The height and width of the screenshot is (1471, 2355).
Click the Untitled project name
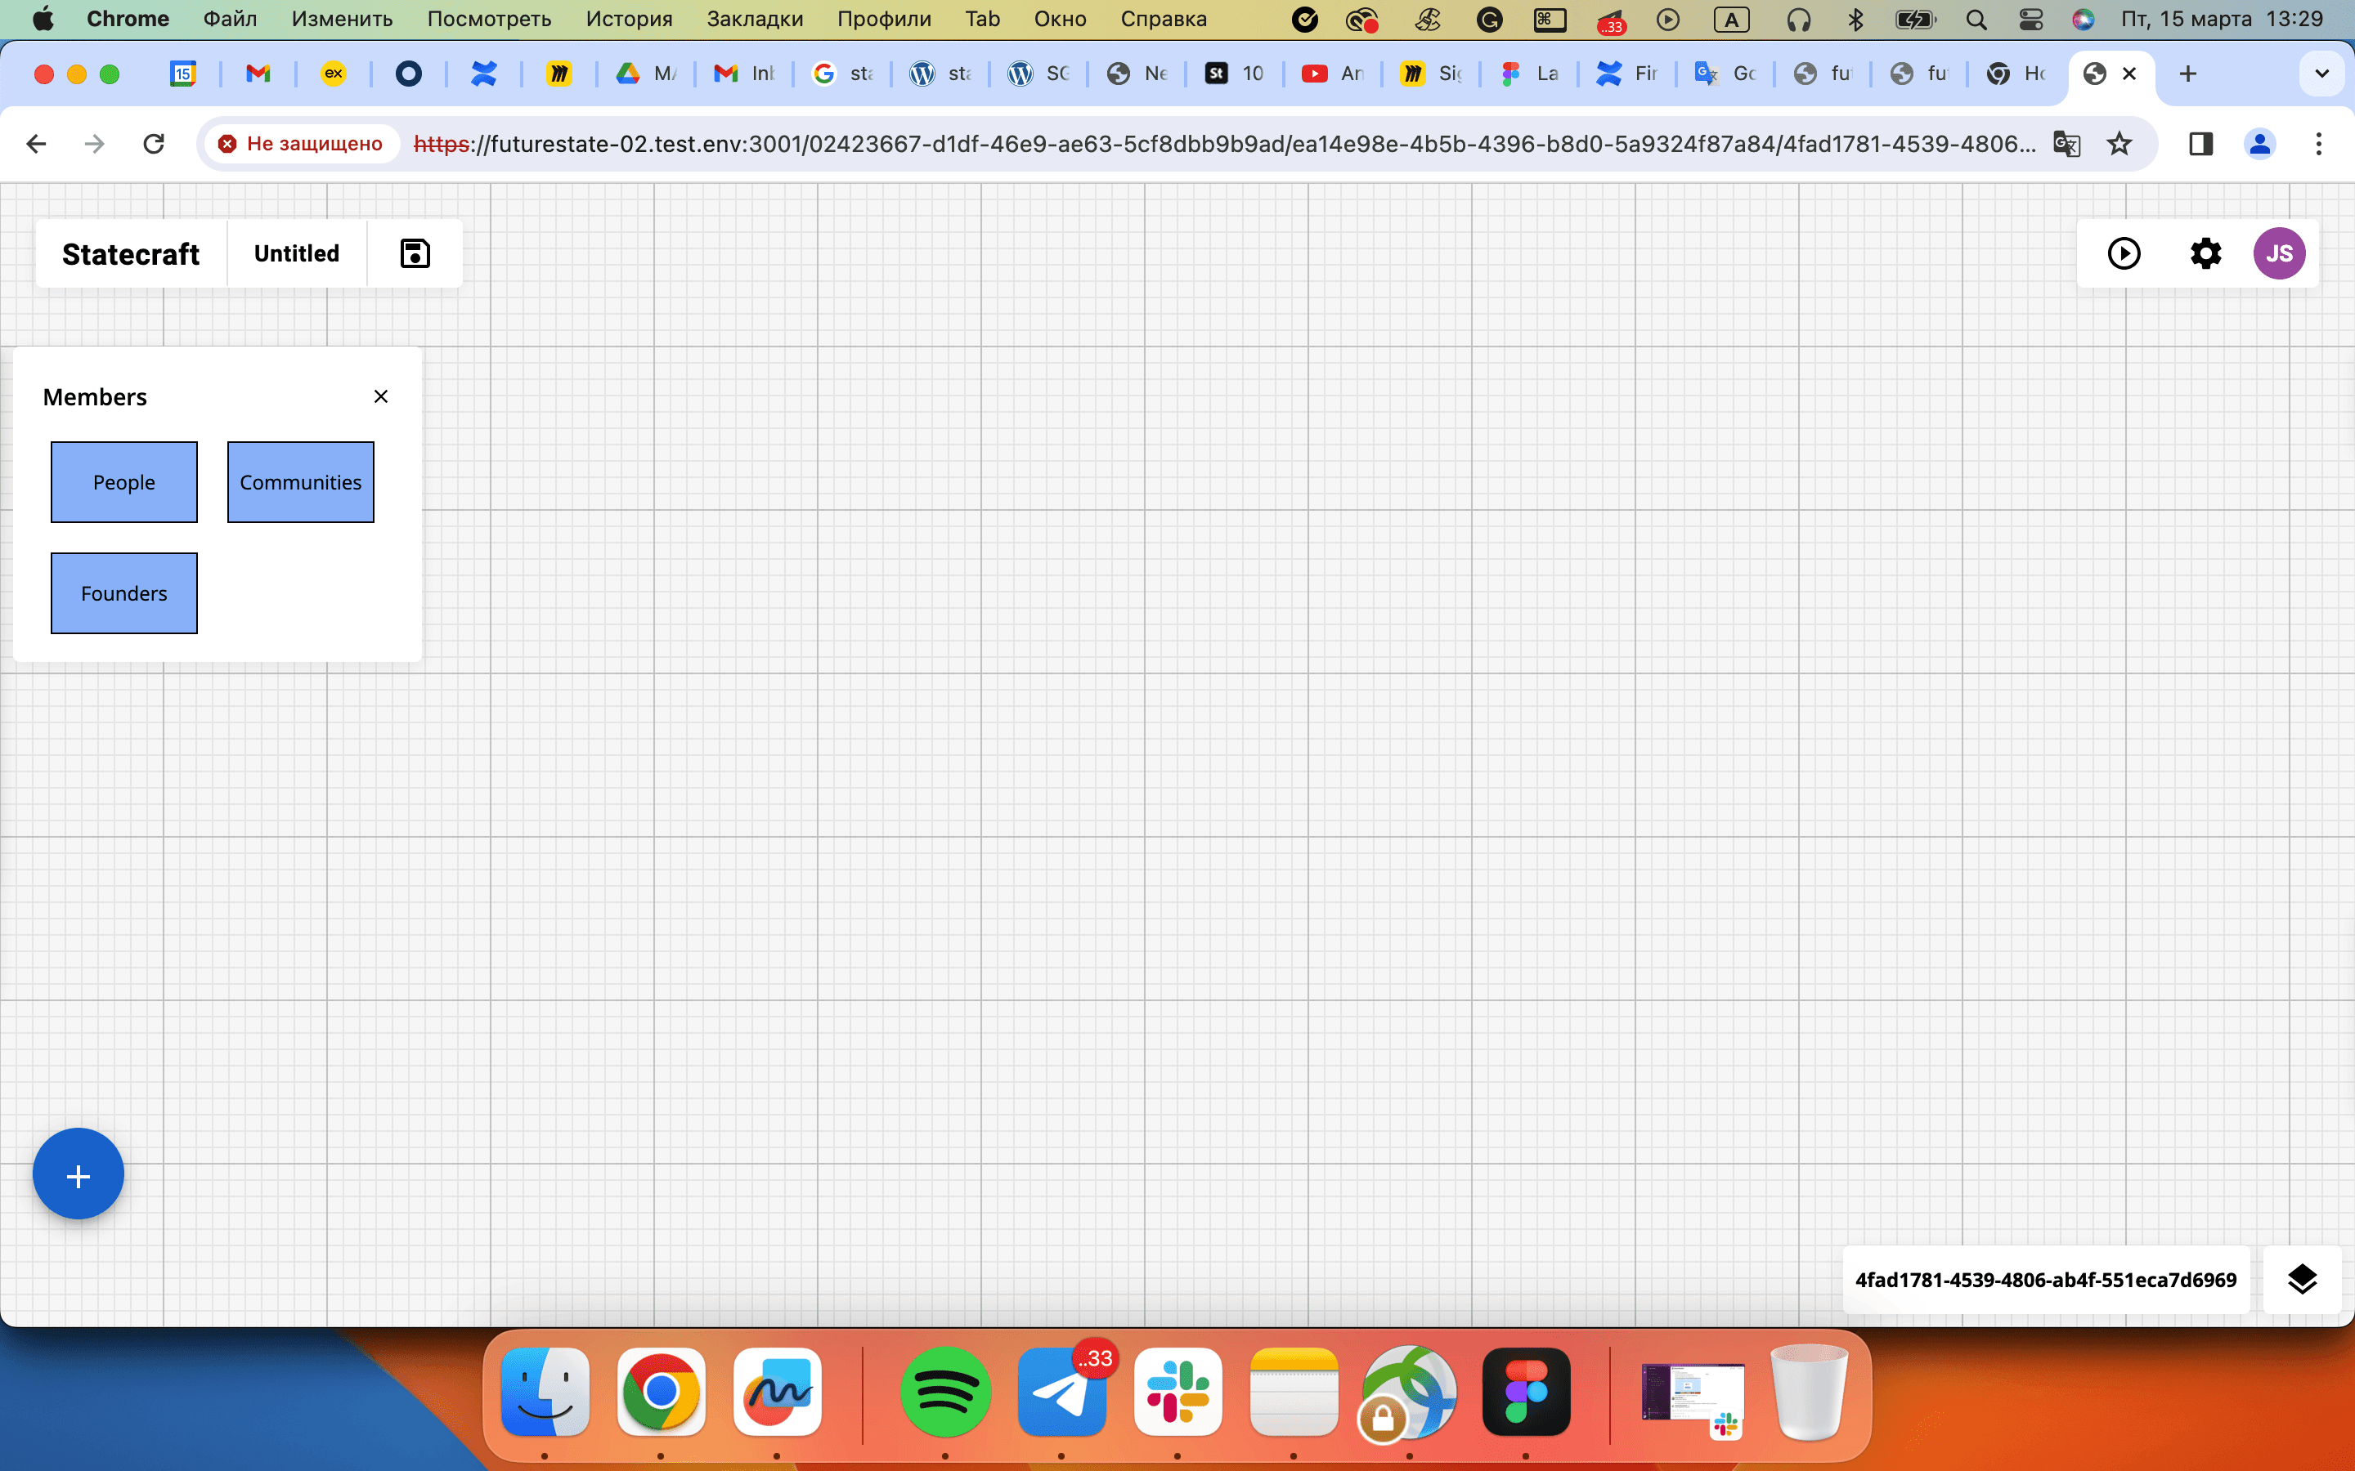[x=296, y=253]
